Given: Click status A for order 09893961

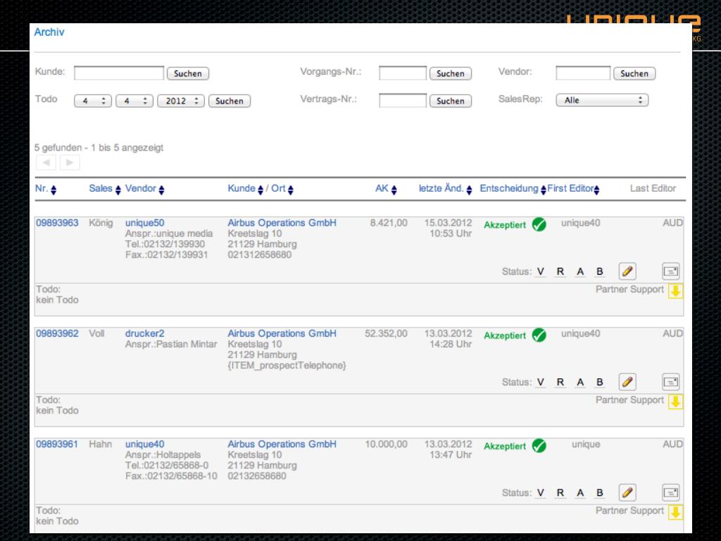Looking at the screenshot, I should pyautogui.click(x=580, y=492).
